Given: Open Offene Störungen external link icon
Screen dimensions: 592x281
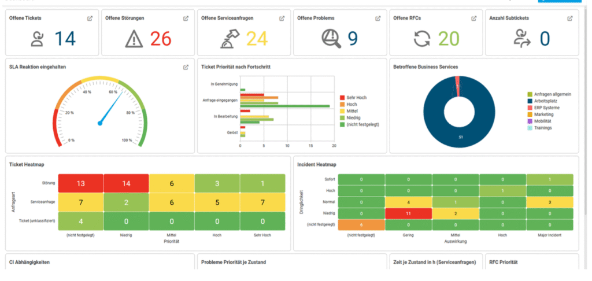Looking at the screenshot, I should pos(186,18).
